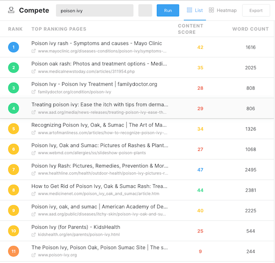This screenshot has height=263, width=275.
Task: Switch to the List tab
Action: pos(194,10)
